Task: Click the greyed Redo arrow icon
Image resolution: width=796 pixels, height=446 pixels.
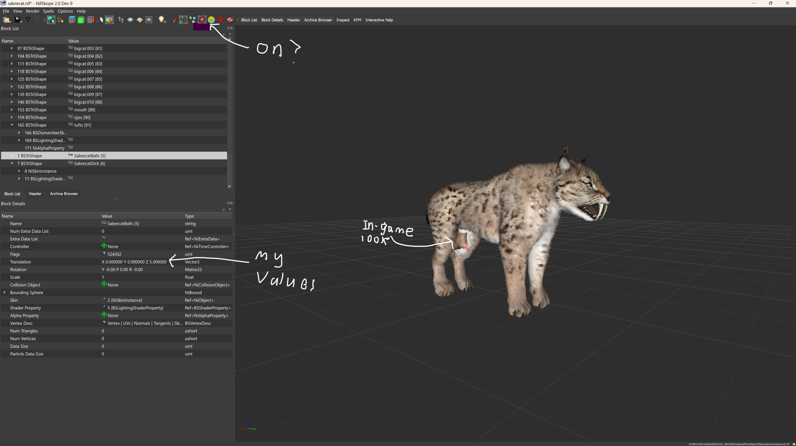Action: 37,19
